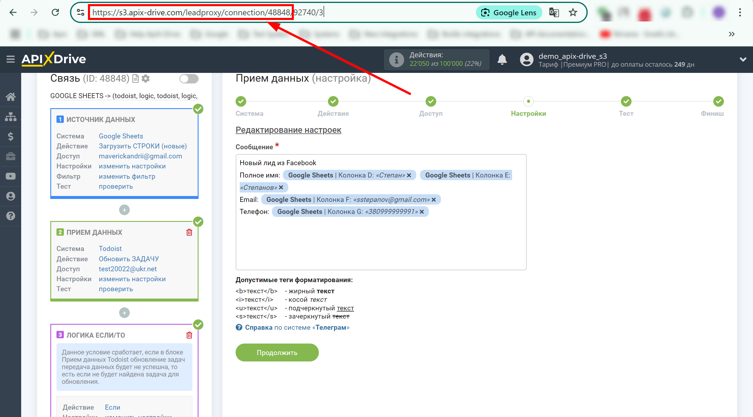Open actions info icon
753x417 pixels.
tap(396, 60)
